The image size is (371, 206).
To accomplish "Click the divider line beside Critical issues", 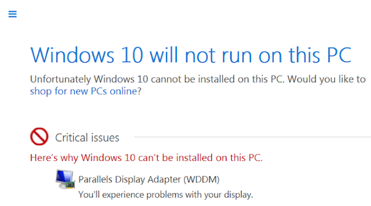I will pyautogui.click(x=252, y=137).
